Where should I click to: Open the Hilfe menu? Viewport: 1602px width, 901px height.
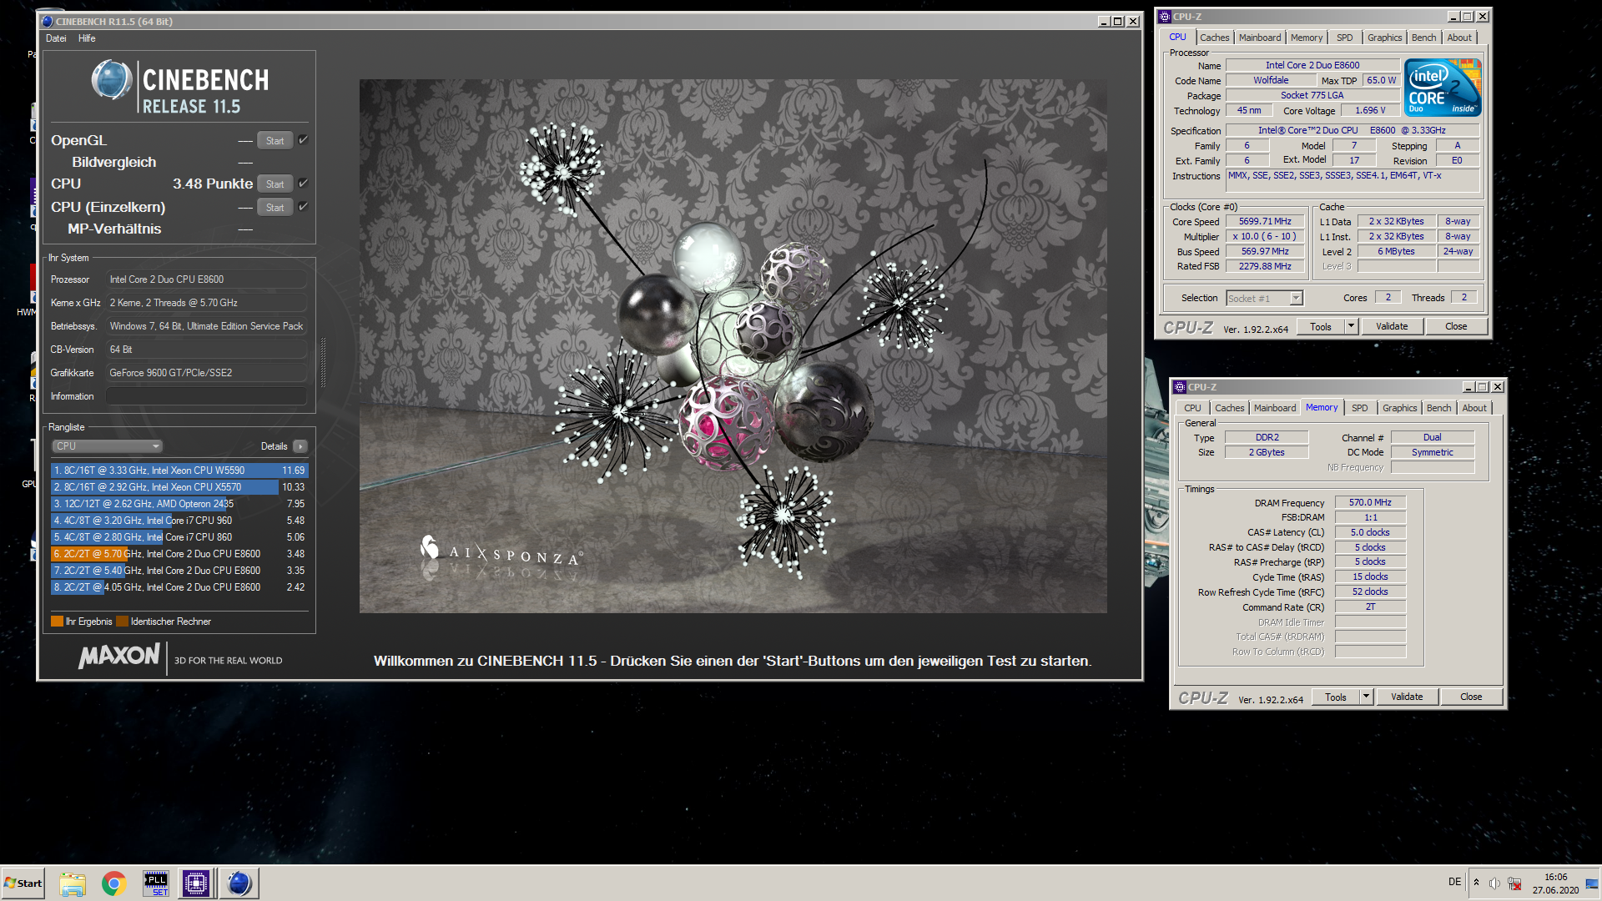click(x=87, y=38)
